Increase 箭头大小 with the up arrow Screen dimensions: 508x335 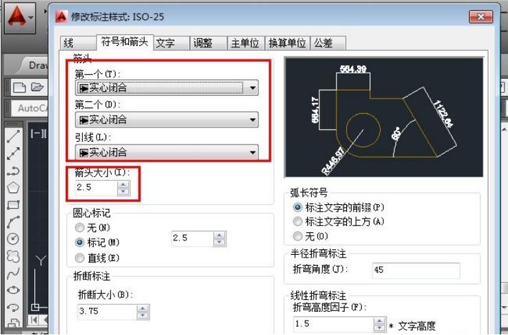tap(123, 184)
